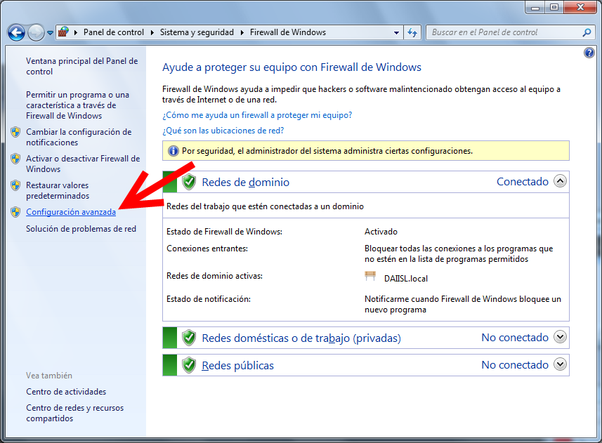Image resolution: width=602 pixels, height=443 pixels.
Task: Go back with the blue Back arrow
Action: click(17, 32)
